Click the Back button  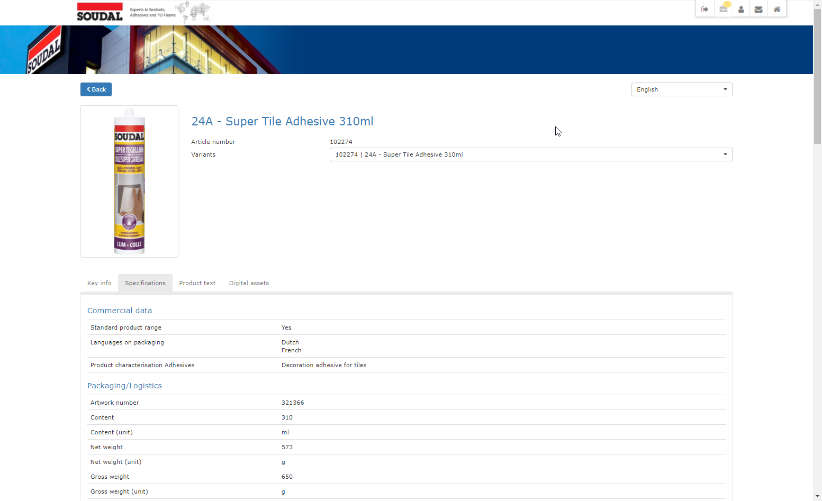[96, 89]
